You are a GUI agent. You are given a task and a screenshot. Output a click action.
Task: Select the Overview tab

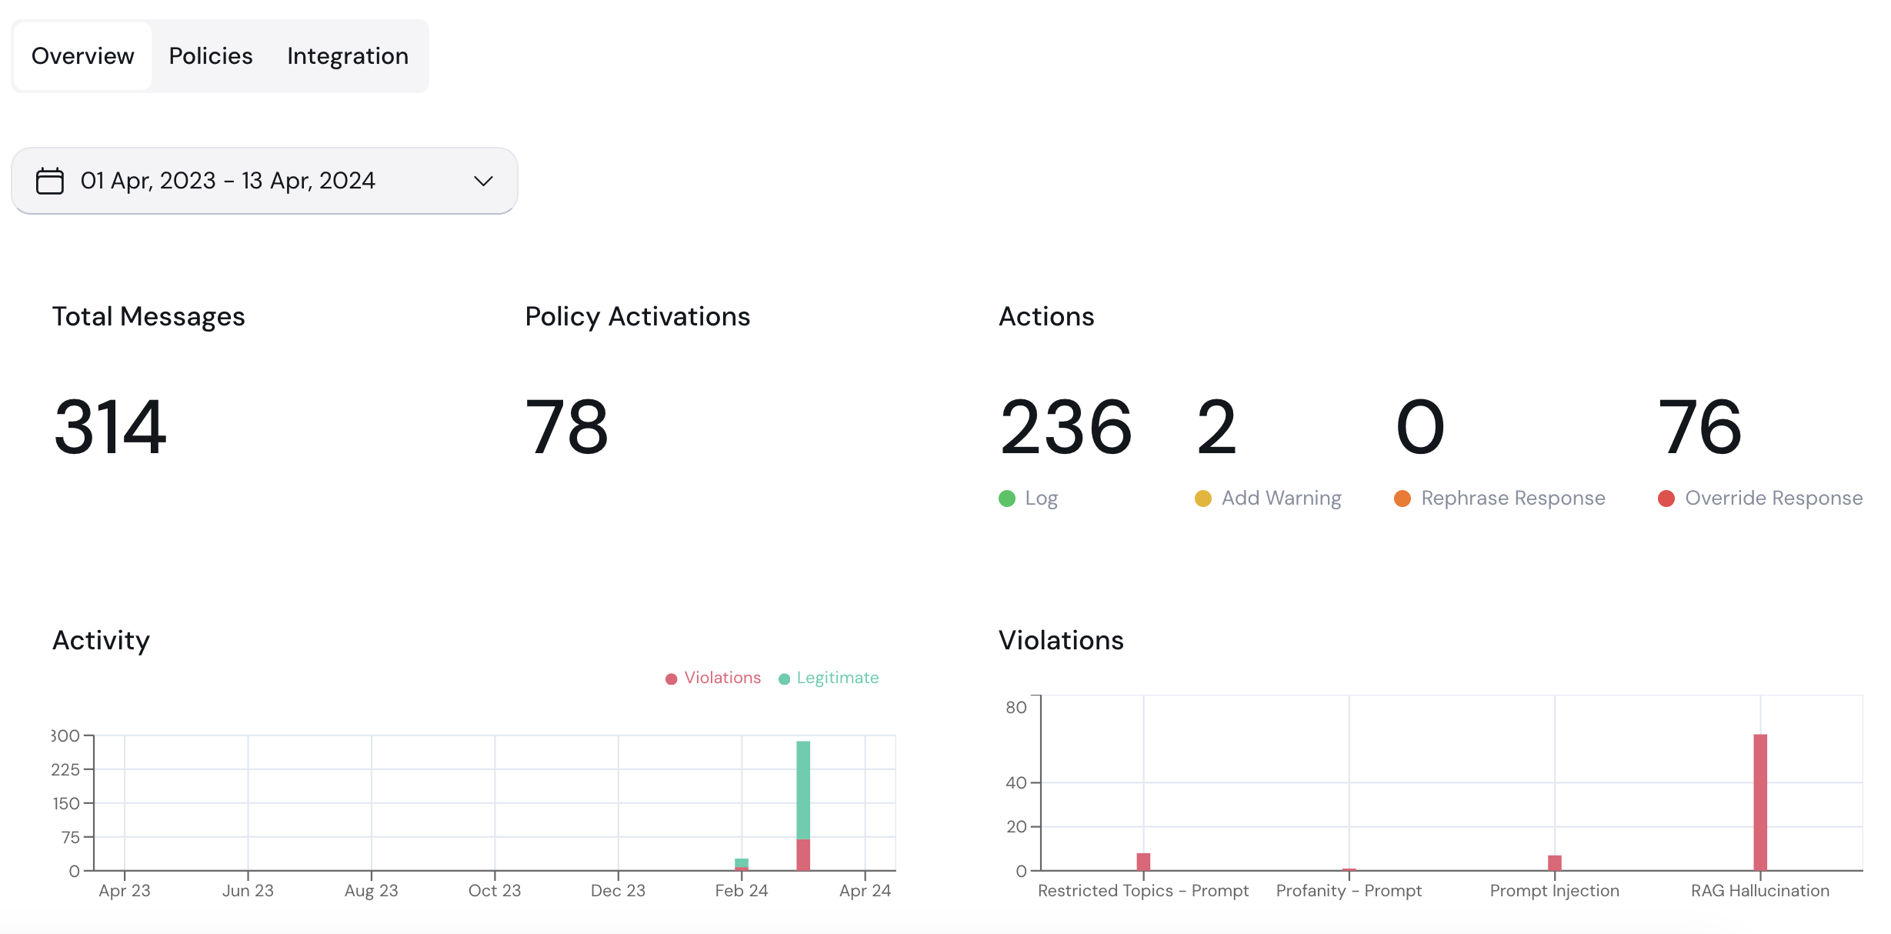82,56
